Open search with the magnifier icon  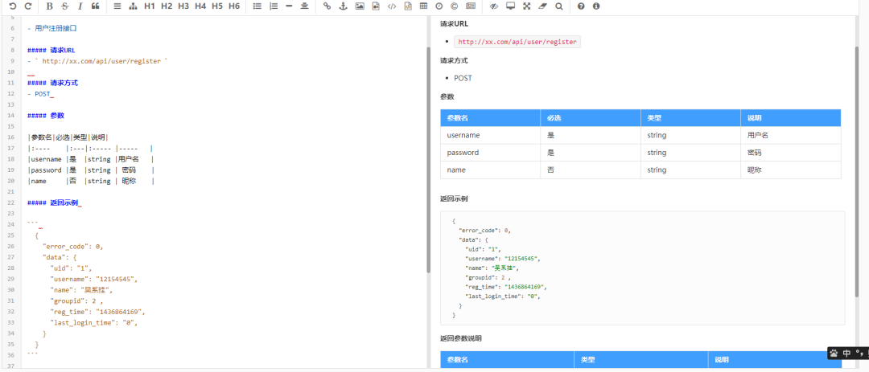[x=558, y=6]
